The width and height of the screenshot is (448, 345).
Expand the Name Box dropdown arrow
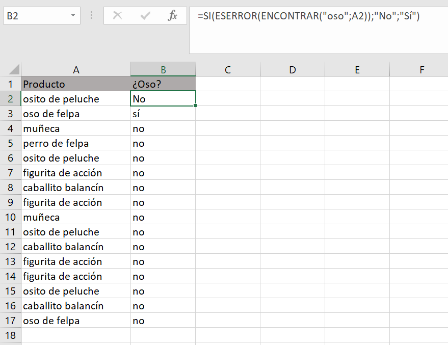[x=73, y=15]
